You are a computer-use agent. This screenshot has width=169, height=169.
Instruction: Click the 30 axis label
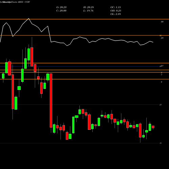[162, 22]
